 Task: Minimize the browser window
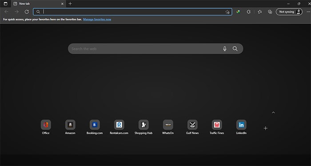pyautogui.click(x=288, y=4)
